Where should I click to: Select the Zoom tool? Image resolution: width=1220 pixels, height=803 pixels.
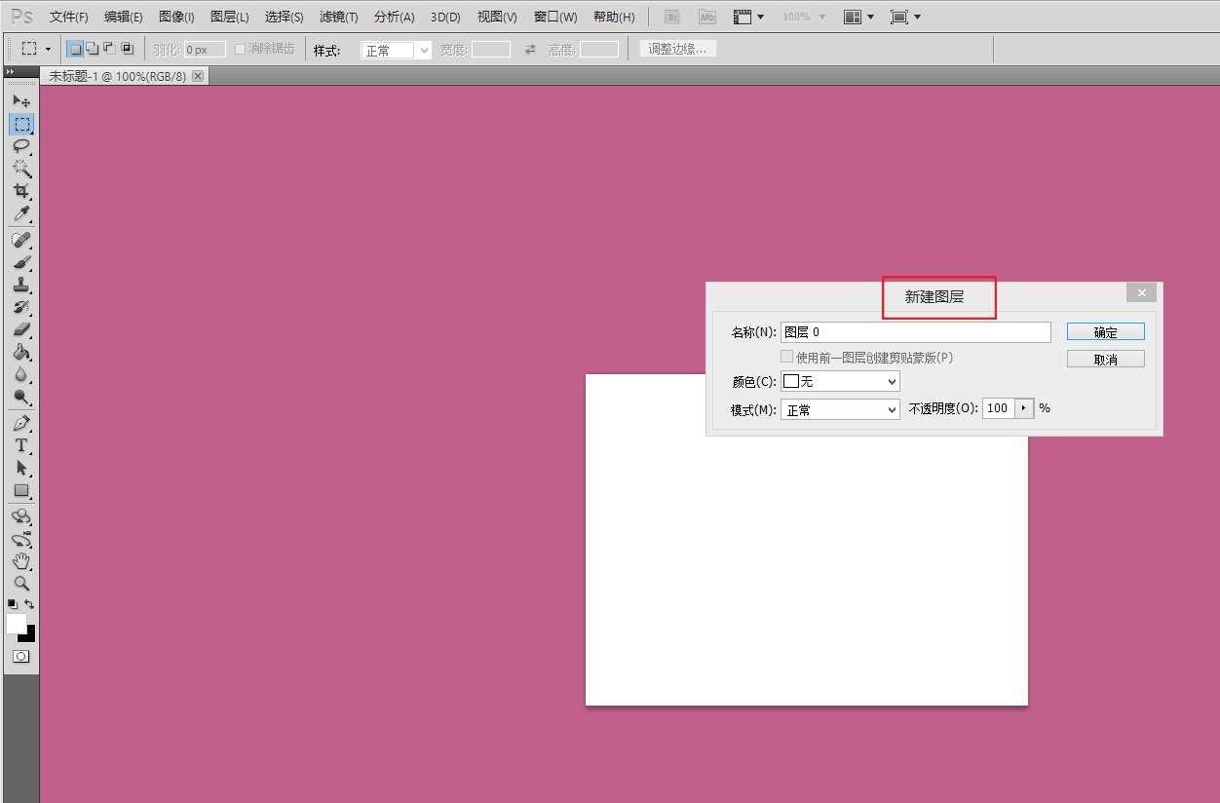tap(20, 584)
